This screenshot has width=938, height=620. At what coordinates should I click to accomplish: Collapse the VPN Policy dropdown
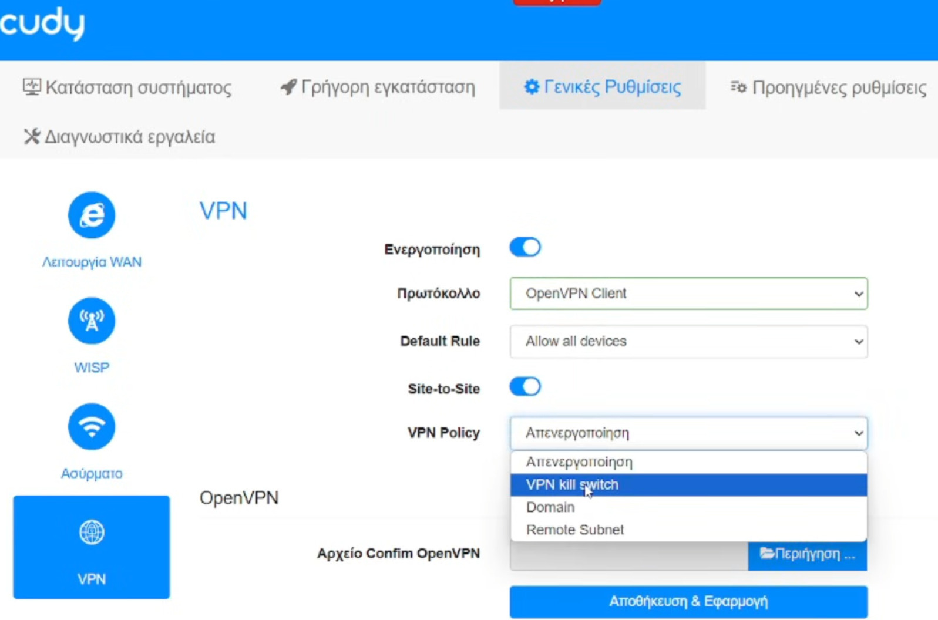[x=688, y=433]
